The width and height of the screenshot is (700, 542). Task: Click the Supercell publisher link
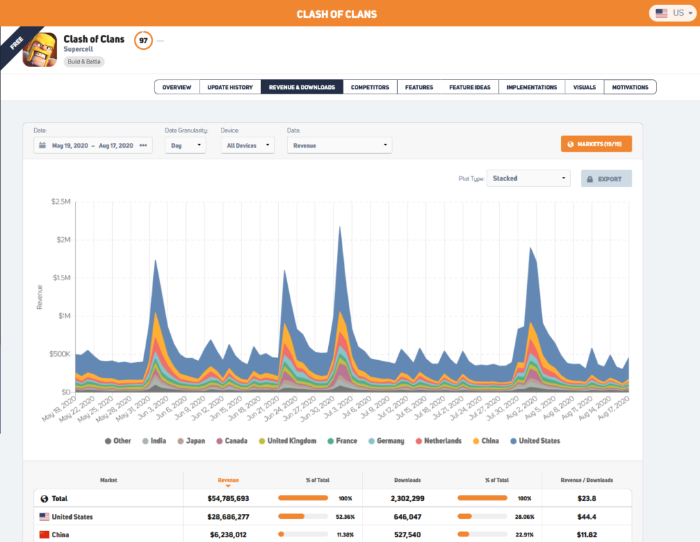[78, 49]
